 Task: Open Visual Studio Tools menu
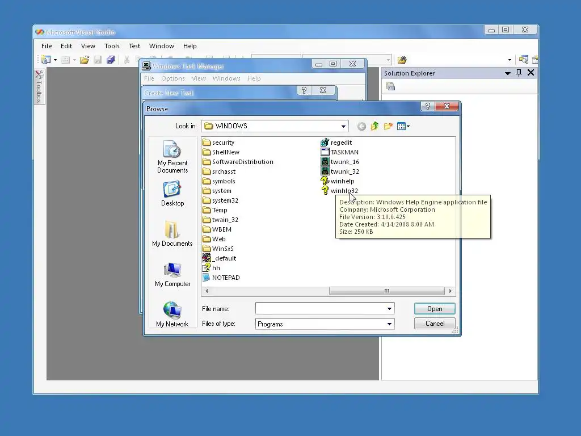click(112, 46)
